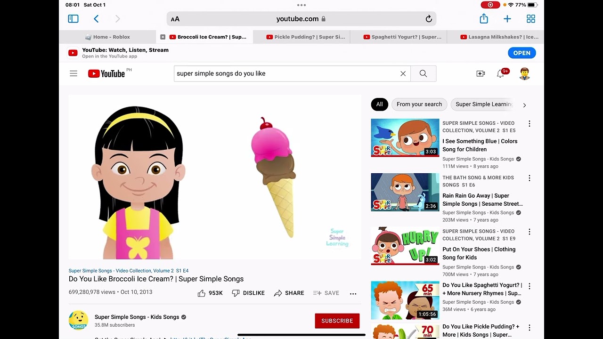The image size is (603, 339).
Task: Add a new Safari tab
Action: coord(507,19)
